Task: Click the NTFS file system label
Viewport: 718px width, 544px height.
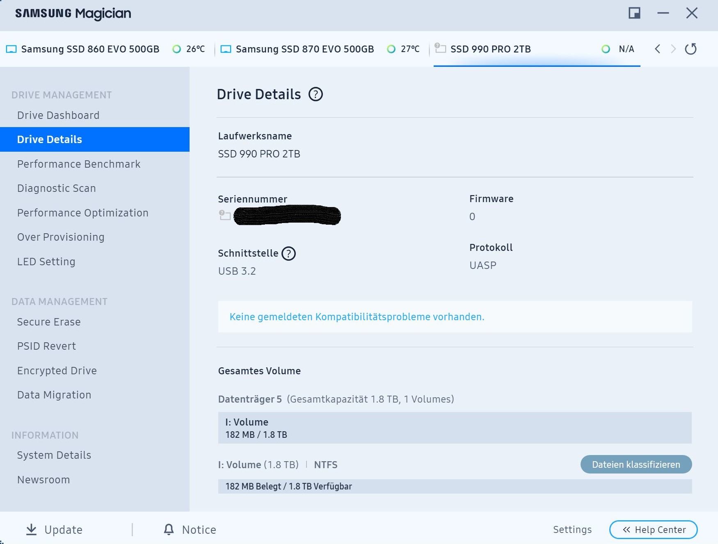Action: coord(326,465)
